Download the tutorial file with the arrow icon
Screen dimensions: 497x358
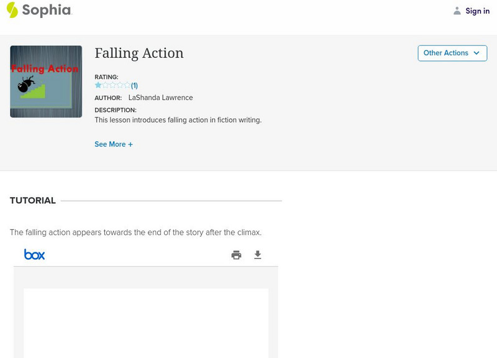tap(258, 255)
